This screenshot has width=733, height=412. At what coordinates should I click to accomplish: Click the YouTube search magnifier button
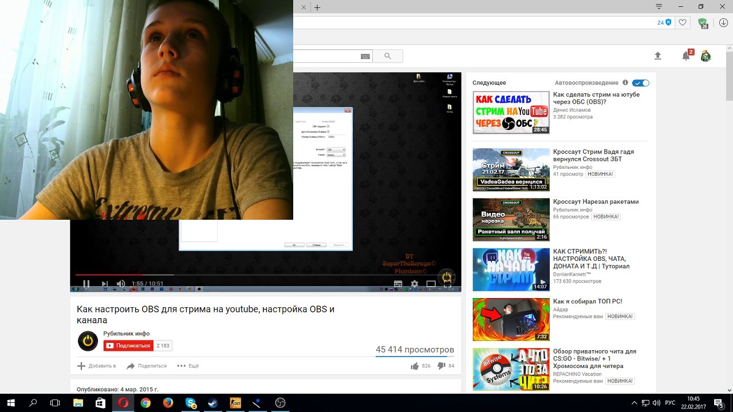[388, 56]
